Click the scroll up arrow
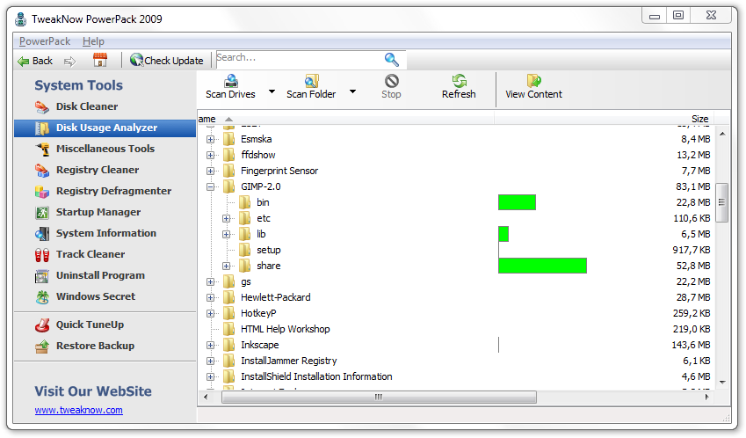The width and height of the screenshot is (746, 438). pyautogui.click(x=722, y=135)
